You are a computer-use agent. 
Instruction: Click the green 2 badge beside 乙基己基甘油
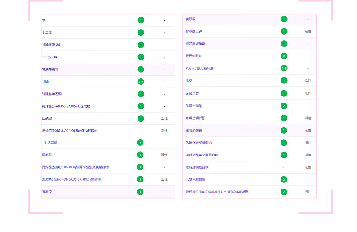(284, 180)
